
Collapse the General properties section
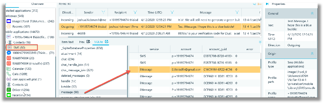(x=312, y=14)
